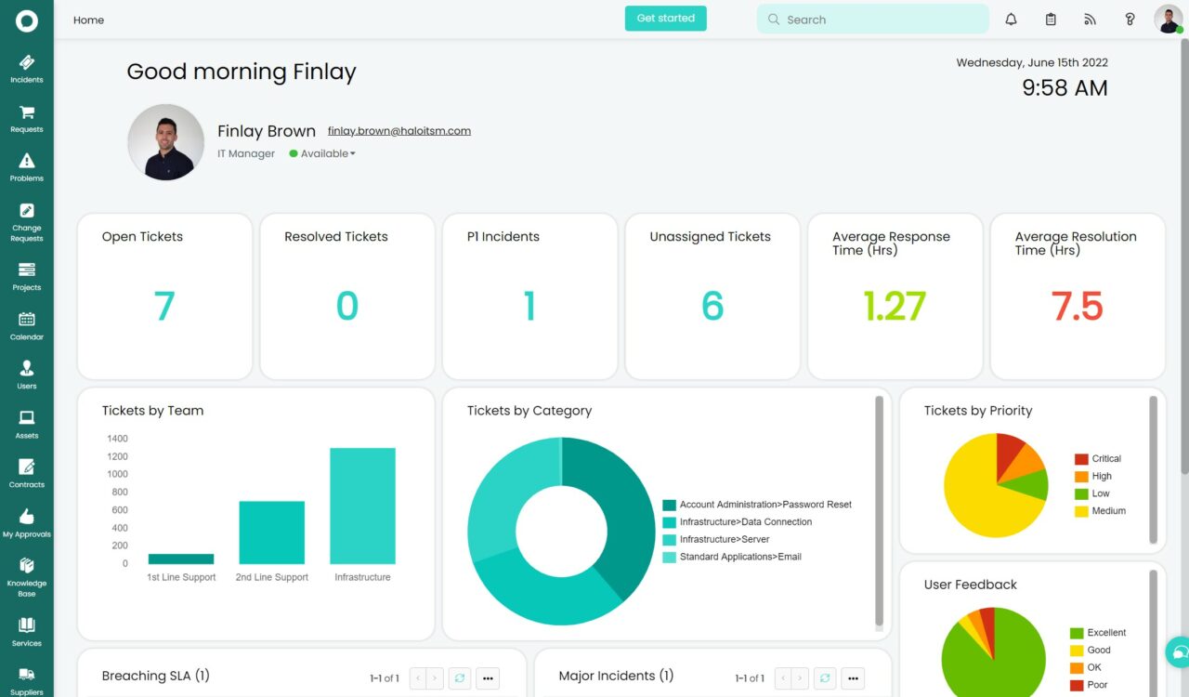
Task: Open the Change Requests module
Action: click(x=26, y=223)
